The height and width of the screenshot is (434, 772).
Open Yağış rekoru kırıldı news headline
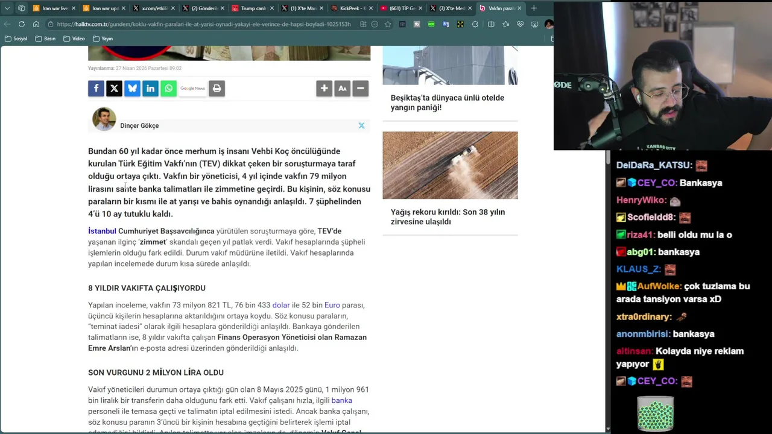tap(448, 217)
